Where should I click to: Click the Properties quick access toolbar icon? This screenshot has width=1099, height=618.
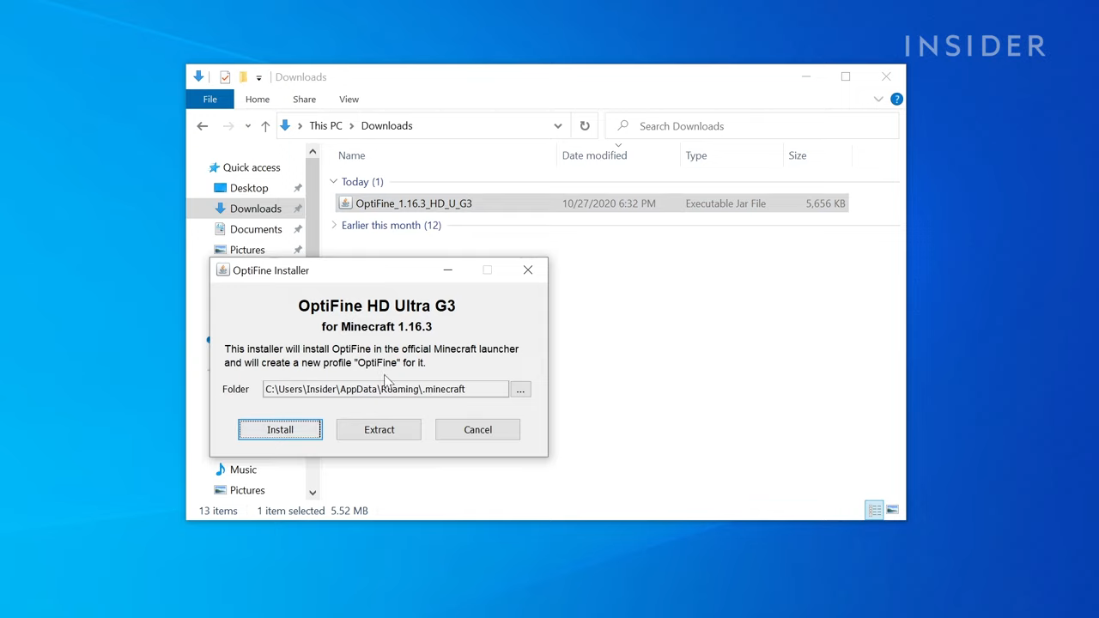(x=225, y=77)
